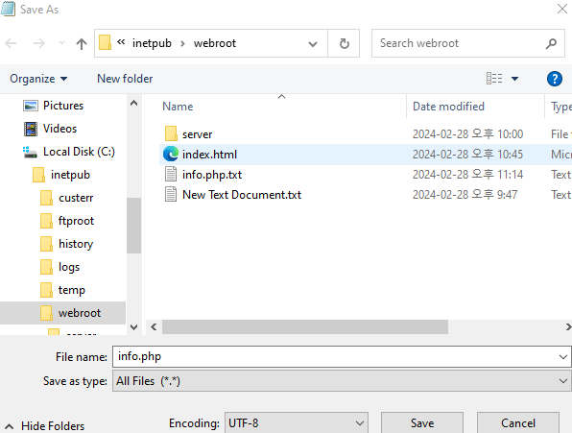Click the date 2024-02-28 오후 11:14

click(x=467, y=175)
